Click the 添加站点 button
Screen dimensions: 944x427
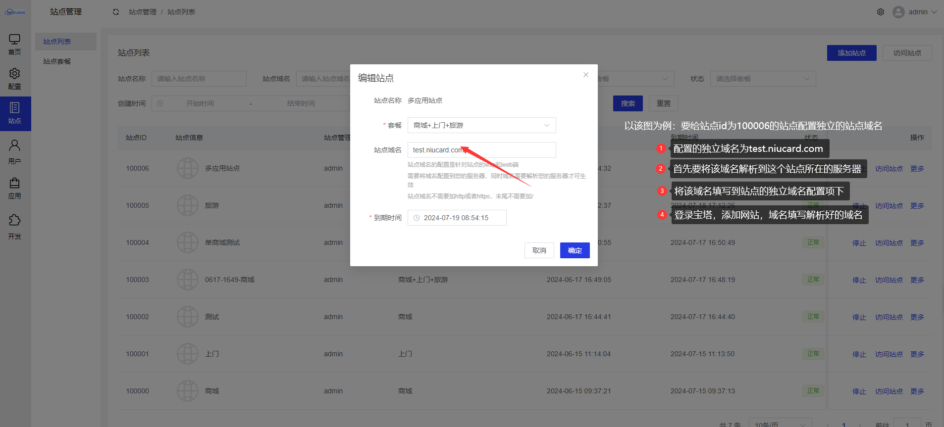click(851, 53)
